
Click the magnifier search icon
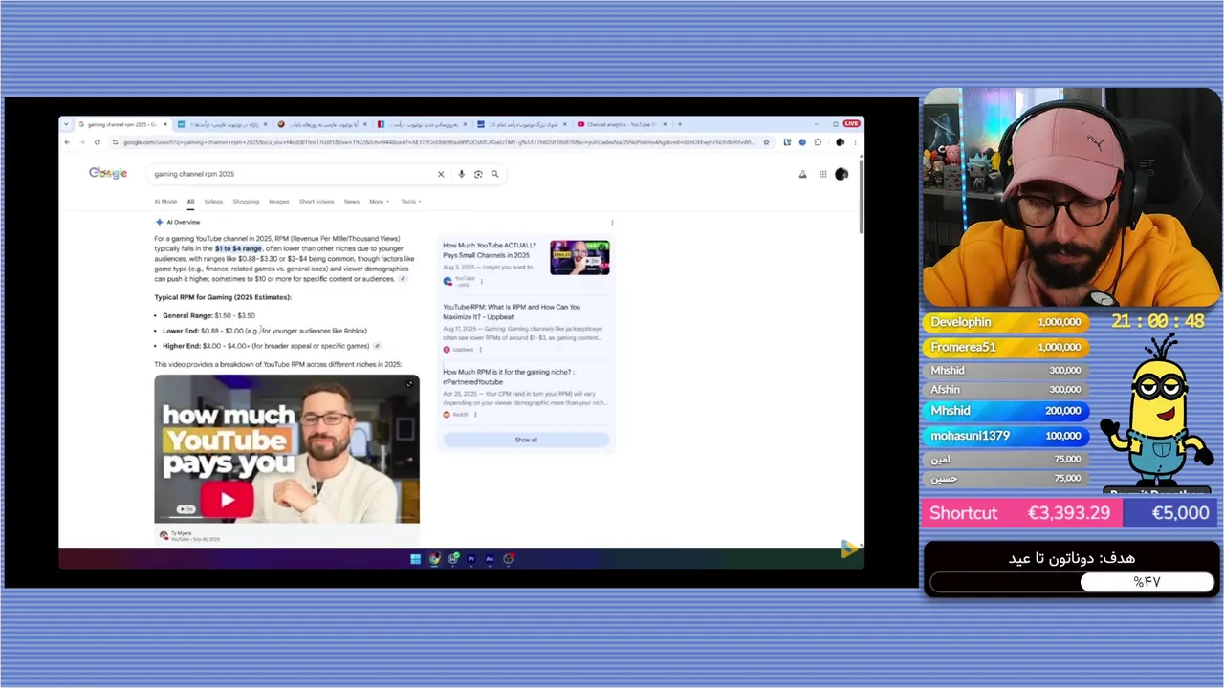click(494, 174)
